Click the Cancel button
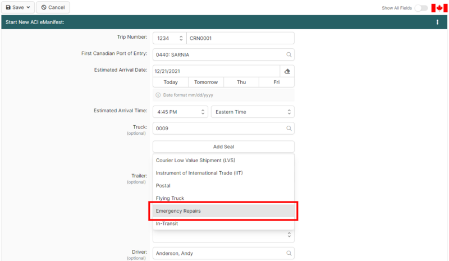Viewport: 449px width, 261px height. pos(53,7)
